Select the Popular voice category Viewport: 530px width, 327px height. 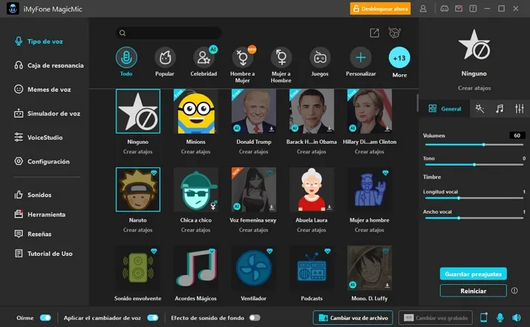165,62
